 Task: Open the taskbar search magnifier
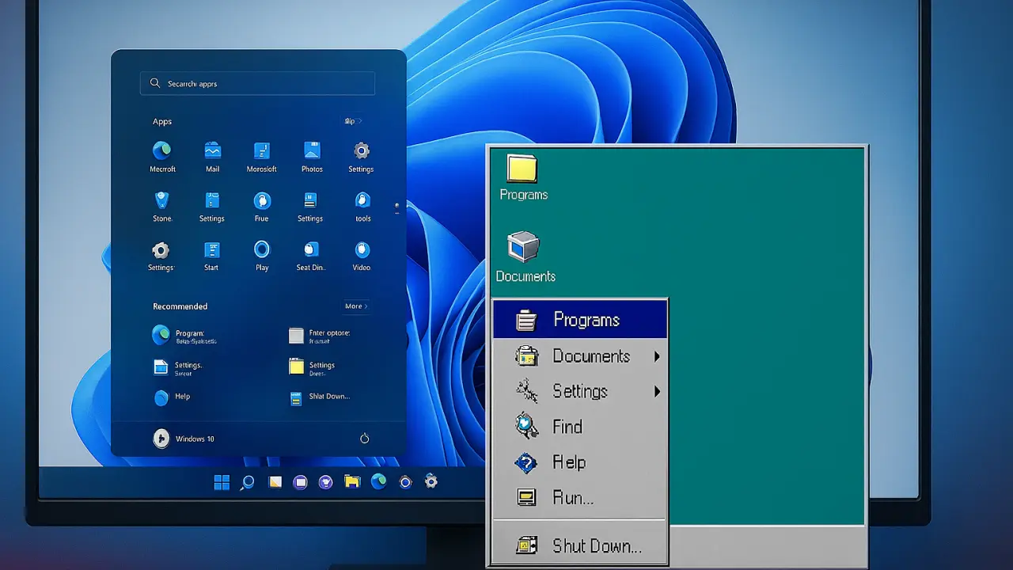[248, 482]
